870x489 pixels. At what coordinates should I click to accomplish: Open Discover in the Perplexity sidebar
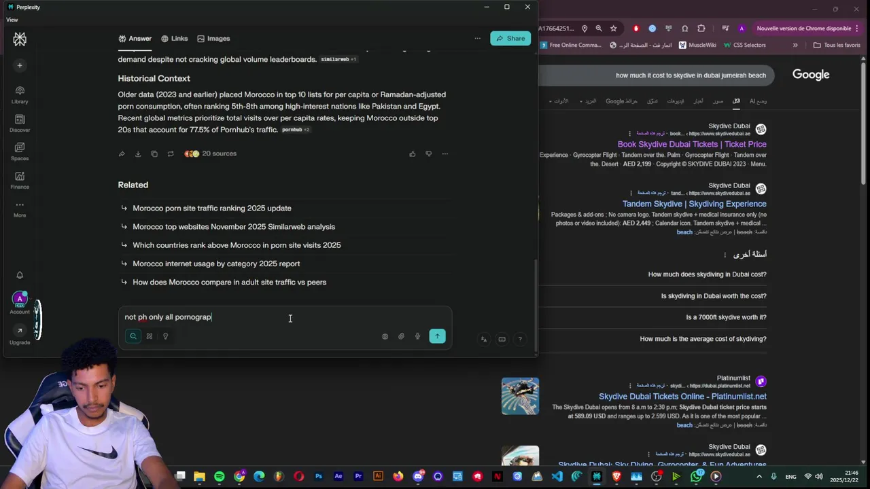point(20,123)
